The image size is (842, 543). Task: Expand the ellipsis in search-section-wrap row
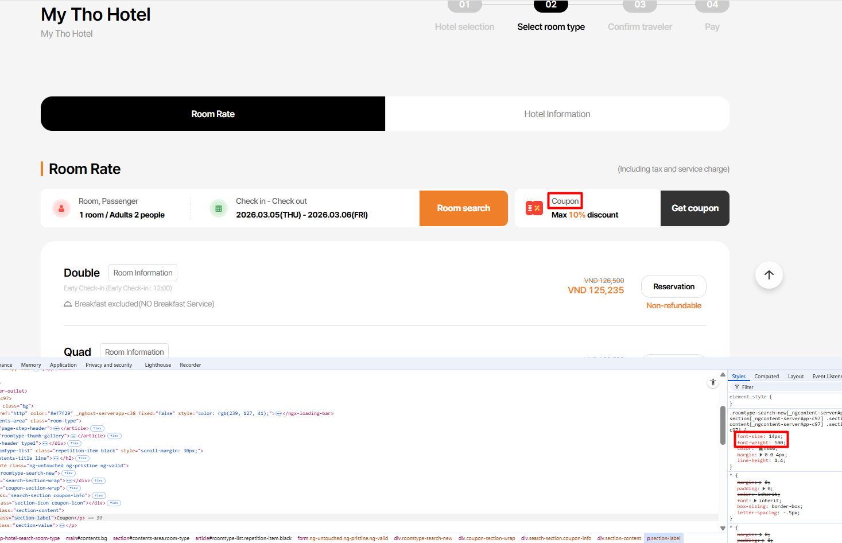click(x=69, y=480)
